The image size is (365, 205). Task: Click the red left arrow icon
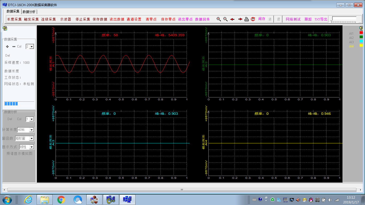pyautogui.click(x=232, y=19)
